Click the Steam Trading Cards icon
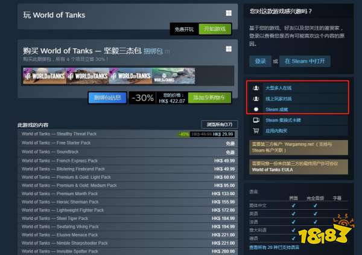 [x=256, y=120]
